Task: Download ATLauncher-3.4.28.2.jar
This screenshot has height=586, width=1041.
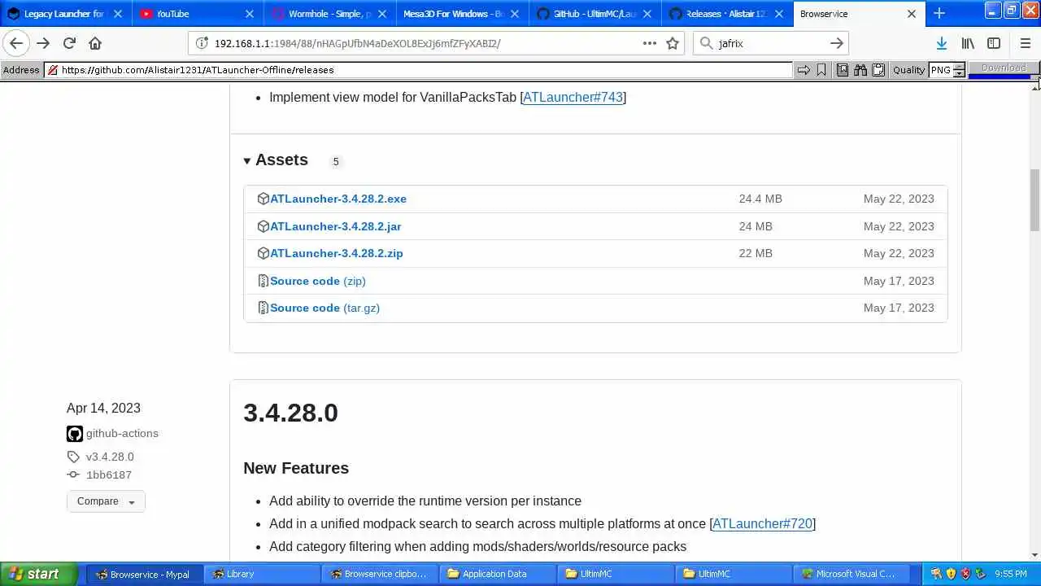Action: pyautogui.click(x=335, y=226)
